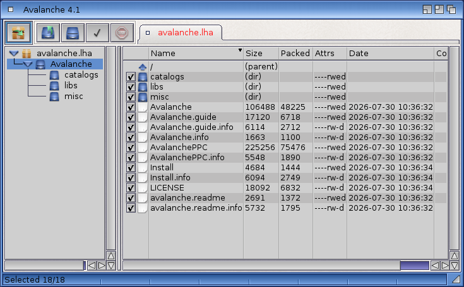The width and height of the screenshot is (464, 287).
Task: Click the file icon next to Avalanche.guide
Action: point(143,117)
